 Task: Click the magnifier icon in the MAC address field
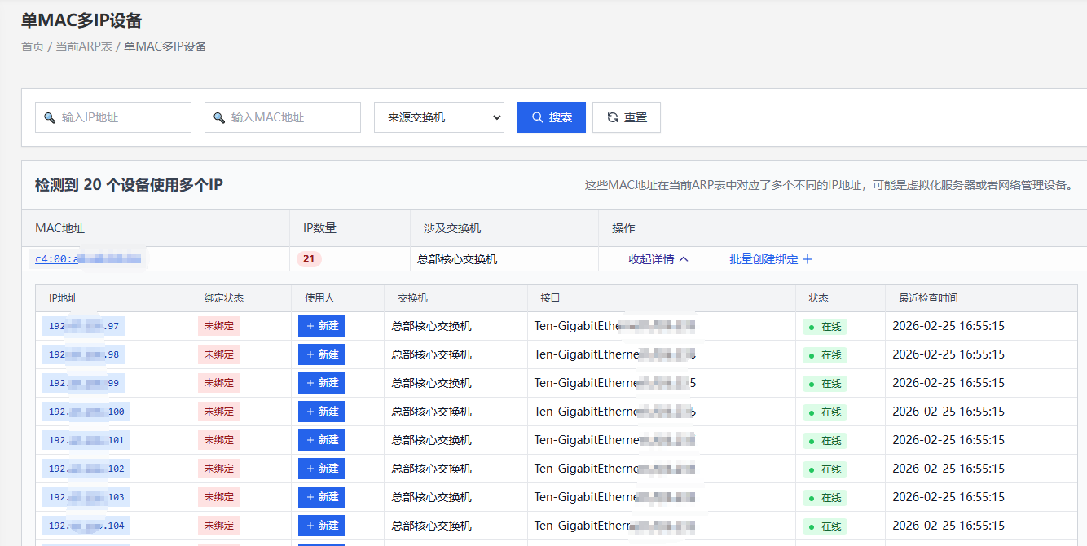coord(219,117)
